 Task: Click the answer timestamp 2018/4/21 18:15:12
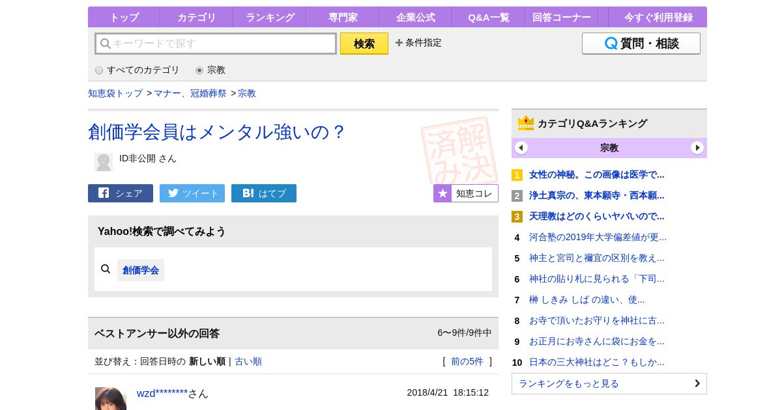pos(448,392)
